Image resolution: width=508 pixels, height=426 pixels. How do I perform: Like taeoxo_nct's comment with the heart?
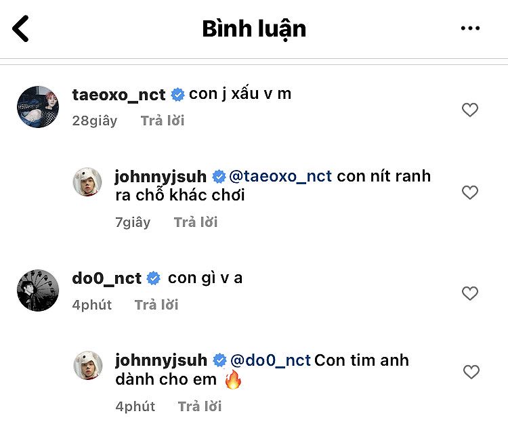click(470, 110)
